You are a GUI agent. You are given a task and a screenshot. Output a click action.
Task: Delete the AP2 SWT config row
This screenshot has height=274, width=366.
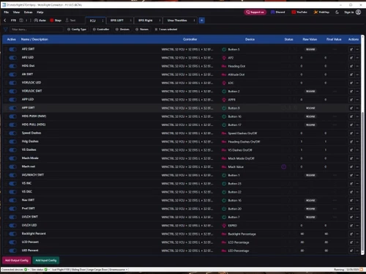click(x=357, y=49)
